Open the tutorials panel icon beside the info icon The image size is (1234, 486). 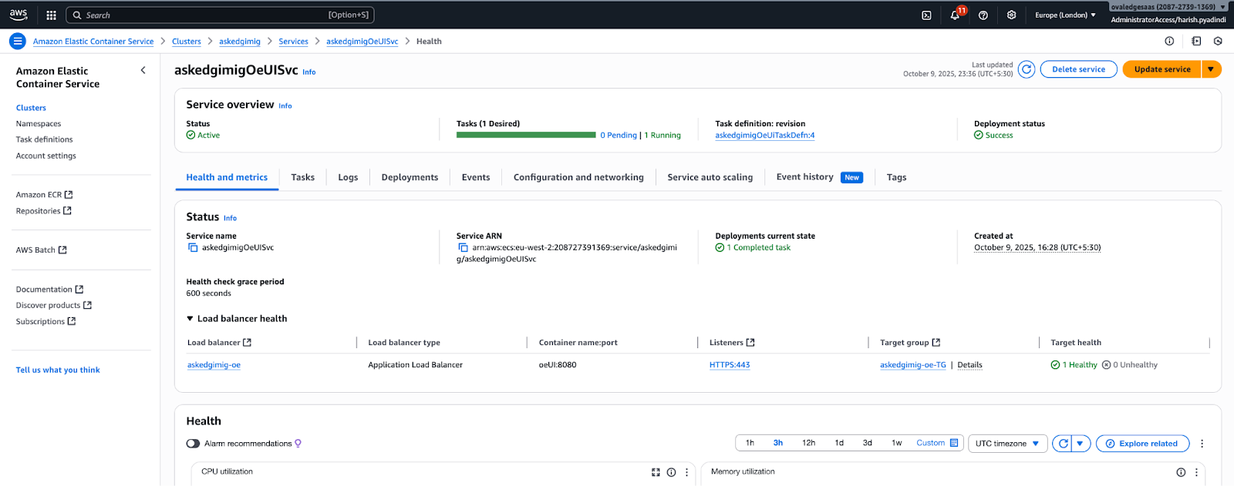click(x=1196, y=42)
